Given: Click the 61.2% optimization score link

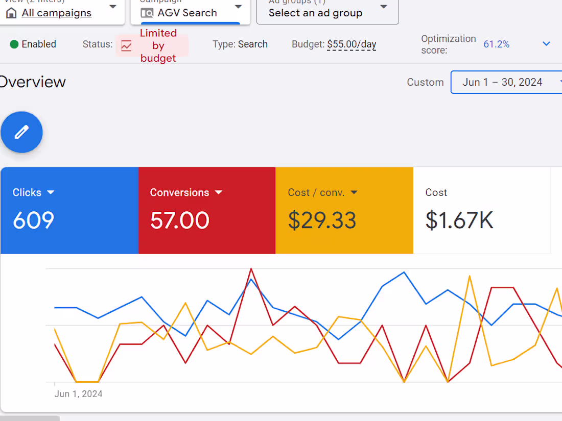Looking at the screenshot, I should 496,44.
